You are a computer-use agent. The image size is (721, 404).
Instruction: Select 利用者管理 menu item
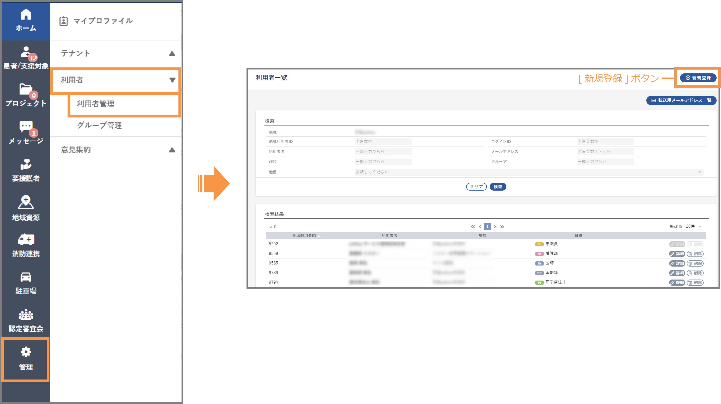(96, 104)
